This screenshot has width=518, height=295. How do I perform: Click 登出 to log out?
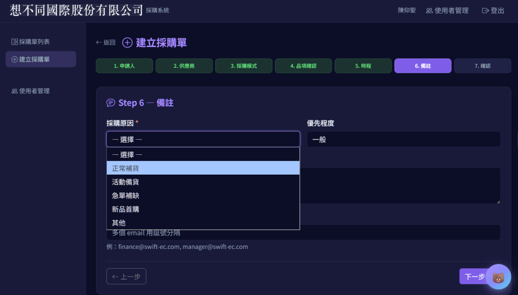point(493,11)
